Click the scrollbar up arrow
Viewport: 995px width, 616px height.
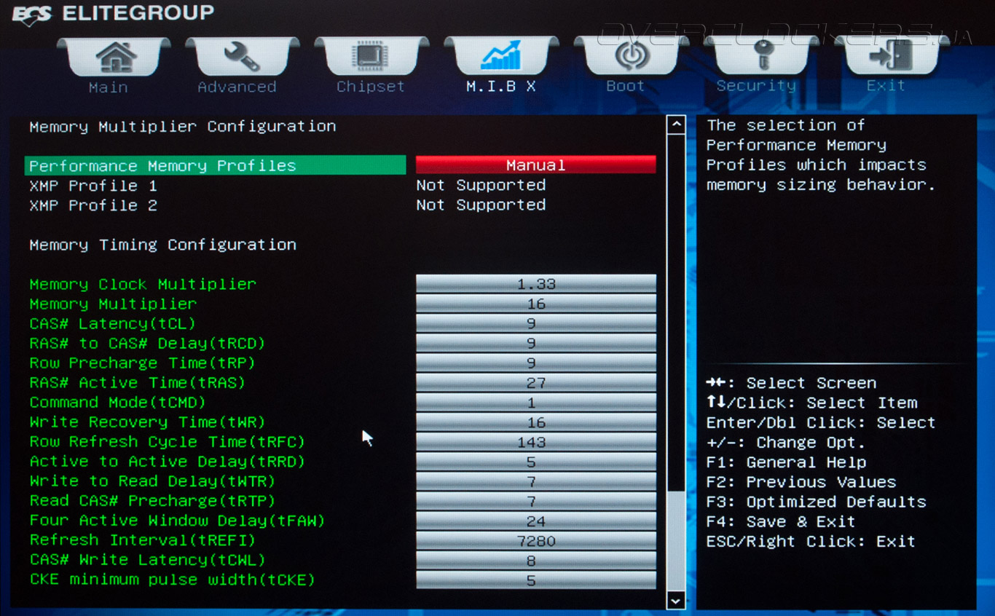(676, 125)
